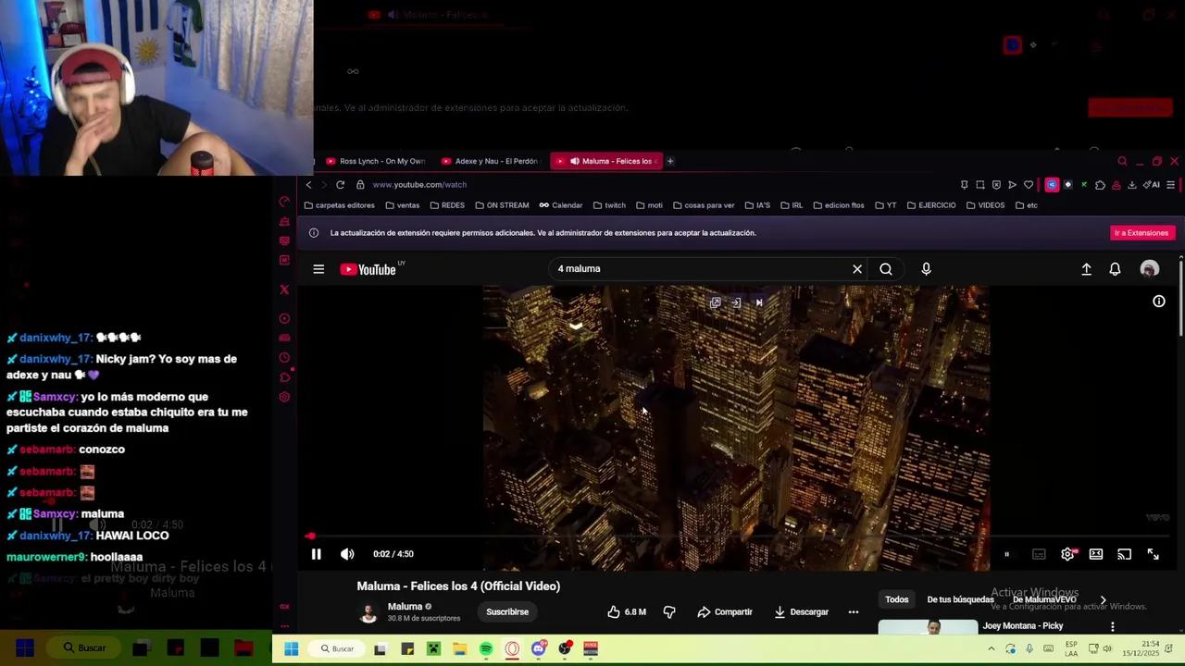Mute the YouTube player volume
Viewport: 1185px width, 666px height.
[x=347, y=554]
